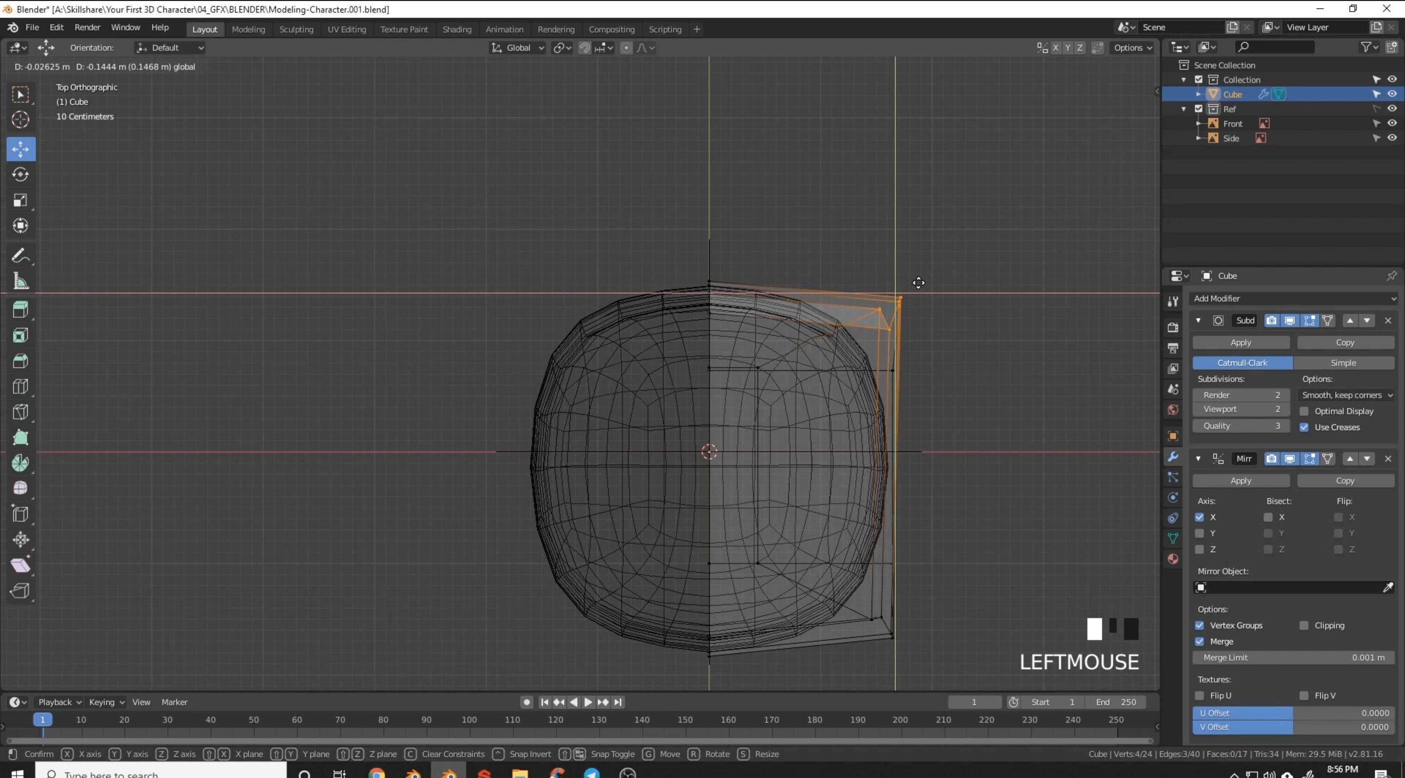Enable the Clipping checkbox in Mirror modifier
The width and height of the screenshot is (1405, 778).
click(1304, 625)
